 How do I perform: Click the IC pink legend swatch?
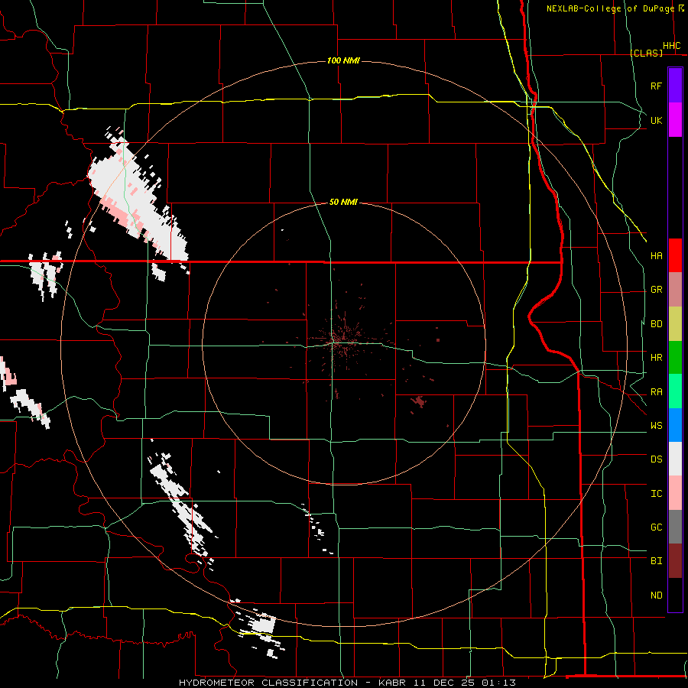pyautogui.click(x=675, y=493)
